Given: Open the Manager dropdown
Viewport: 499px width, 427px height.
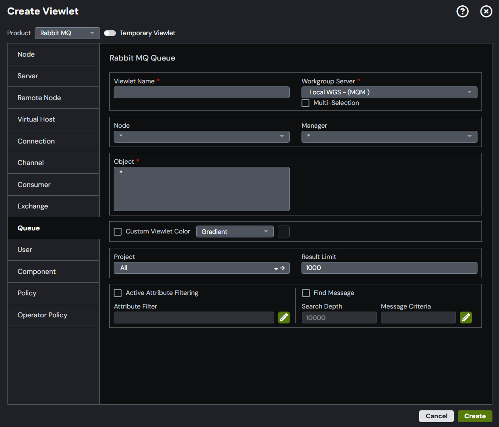Looking at the screenshot, I should [389, 136].
